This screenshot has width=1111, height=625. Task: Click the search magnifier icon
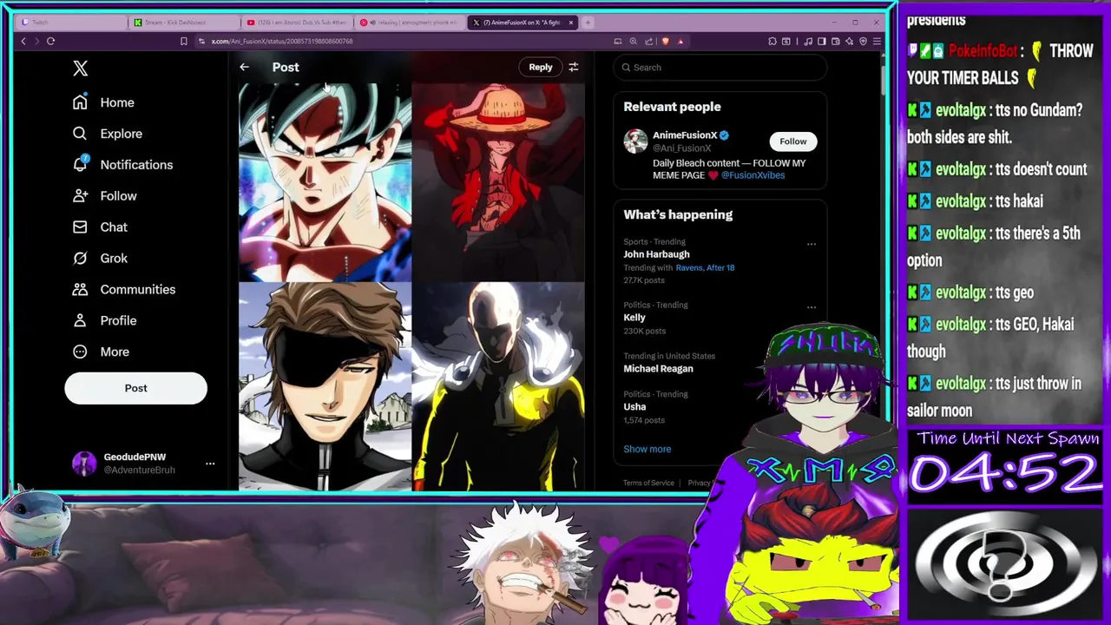(626, 68)
